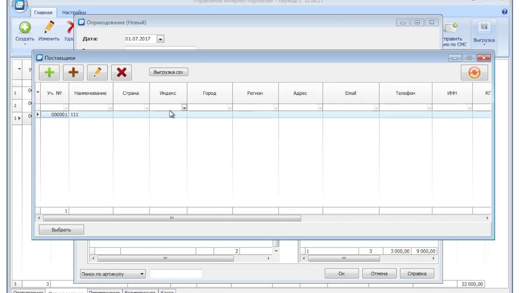Screen dimensions: 520x293
Task: Open the Поиск по артикулу dropdown
Action: (142, 274)
